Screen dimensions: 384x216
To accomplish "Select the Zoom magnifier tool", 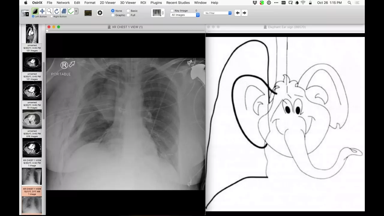I will [49, 11].
